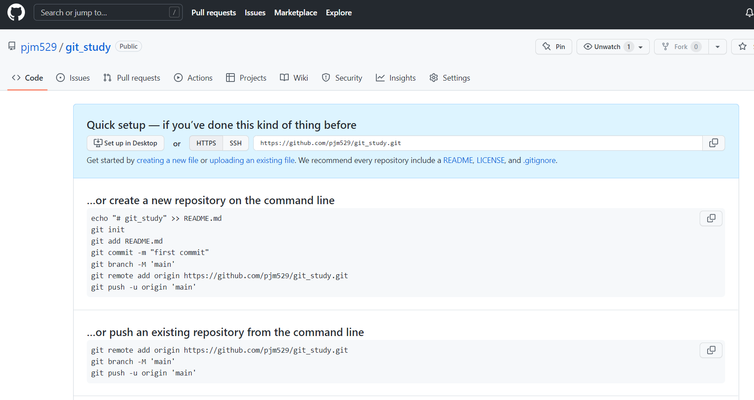Open the .gitignore recommendation link

tap(539, 160)
